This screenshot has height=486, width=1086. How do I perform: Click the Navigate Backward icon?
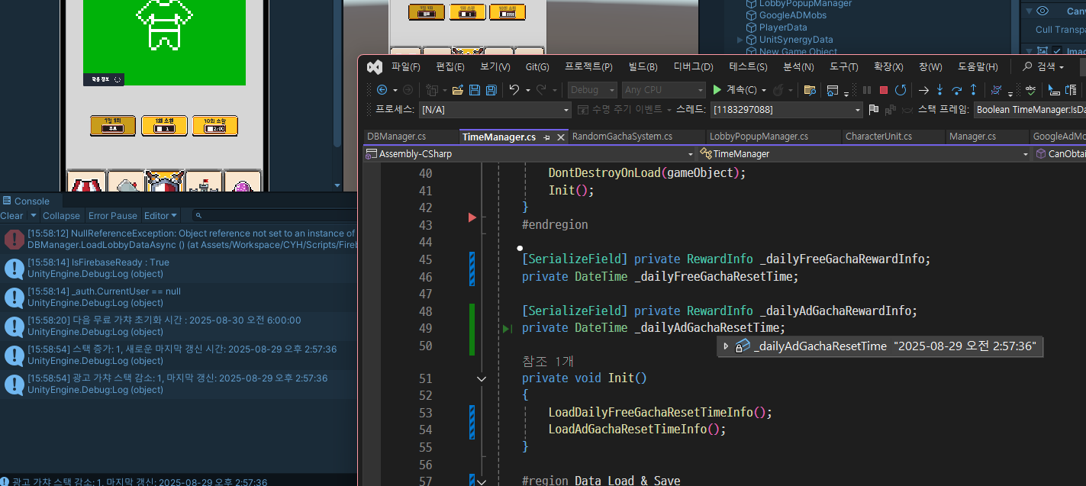point(382,90)
